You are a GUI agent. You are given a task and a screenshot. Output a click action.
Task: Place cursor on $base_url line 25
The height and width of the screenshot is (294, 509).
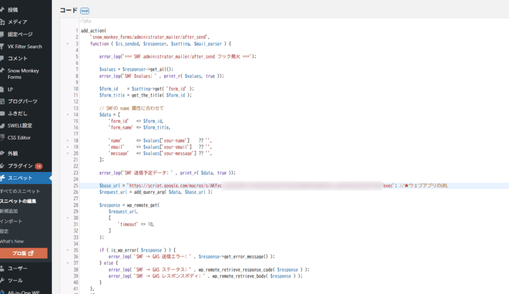[x=294, y=186]
